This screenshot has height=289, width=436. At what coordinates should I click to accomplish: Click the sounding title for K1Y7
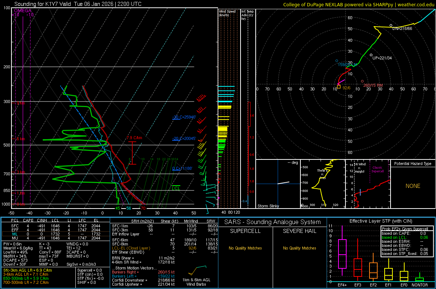click(78, 4)
